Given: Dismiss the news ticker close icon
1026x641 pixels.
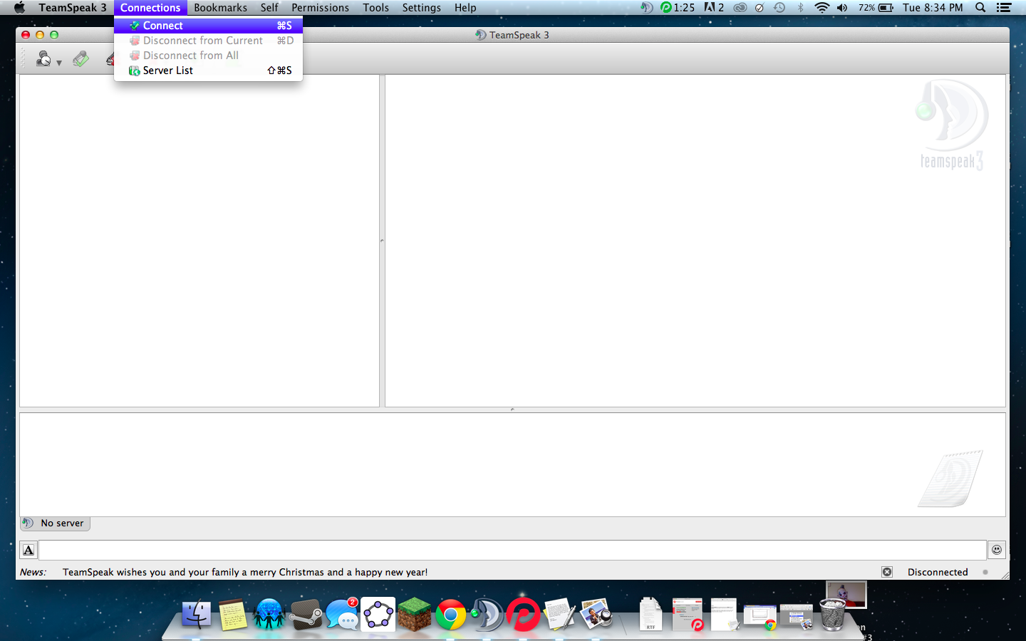Looking at the screenshot, I should point(887,572).
